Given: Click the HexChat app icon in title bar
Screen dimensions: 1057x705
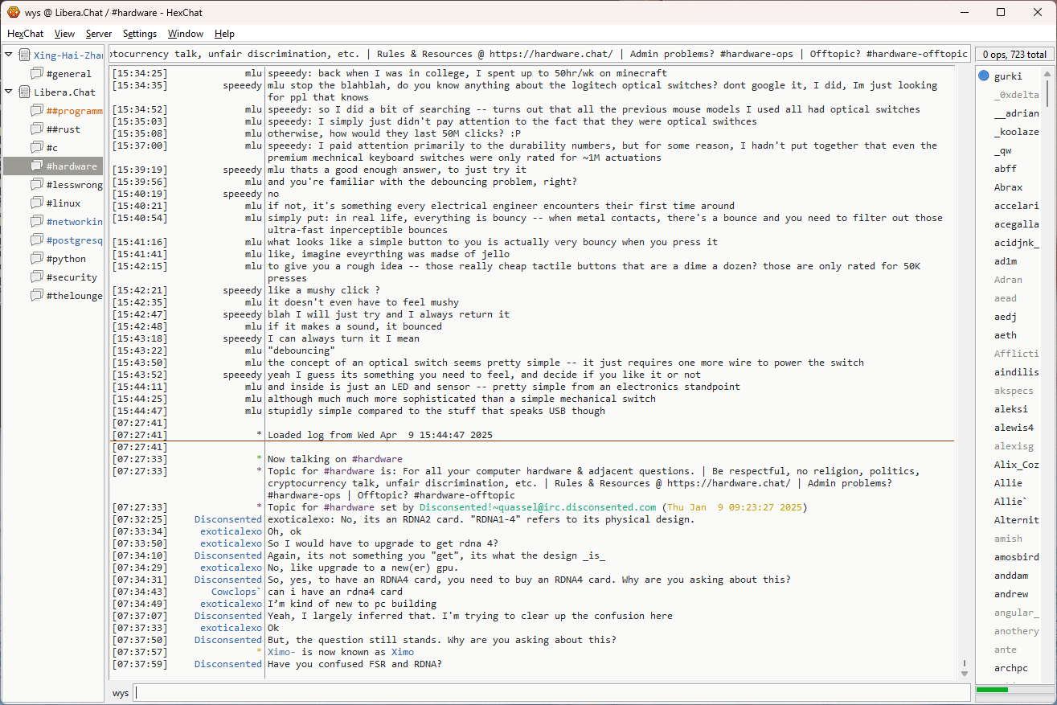Looking at the screenshot, I should [x=14, y=12].
